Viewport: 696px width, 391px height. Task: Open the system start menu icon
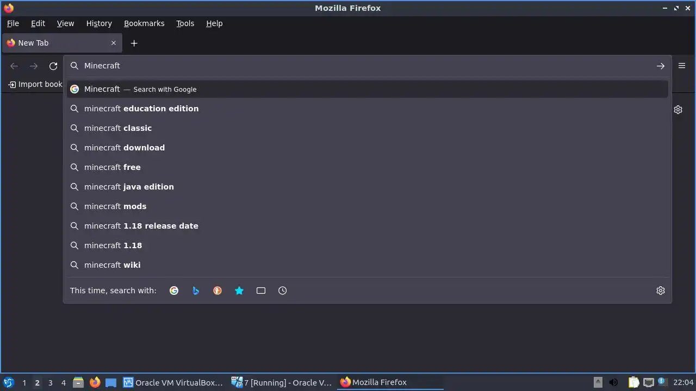(x=9, y=382)
